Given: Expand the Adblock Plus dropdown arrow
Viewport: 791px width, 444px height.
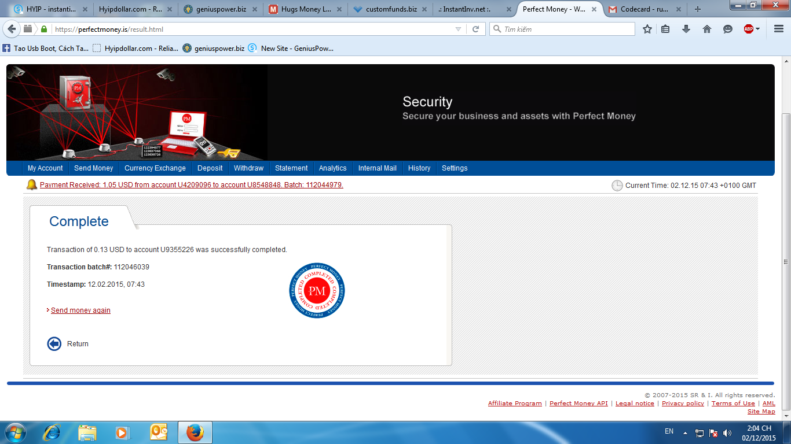Looking at the screenshot, I should [x=757, y=29].
